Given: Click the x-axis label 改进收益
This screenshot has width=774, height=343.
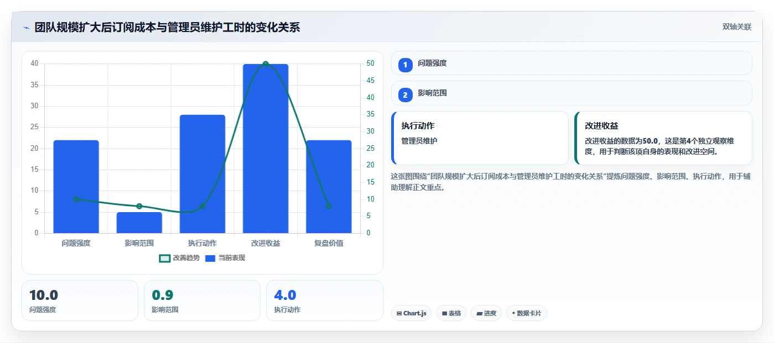Looking at the screenshot, I should [266, 243].
